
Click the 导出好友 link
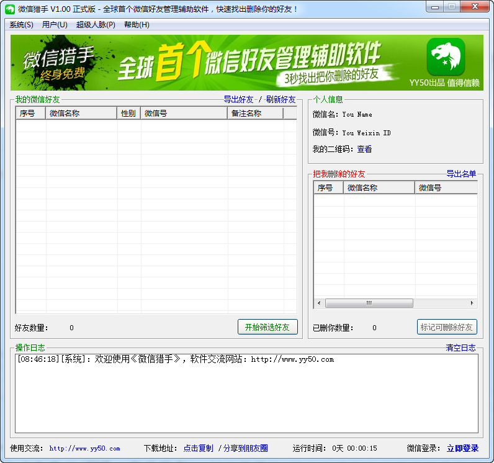[x=238, y=99]
